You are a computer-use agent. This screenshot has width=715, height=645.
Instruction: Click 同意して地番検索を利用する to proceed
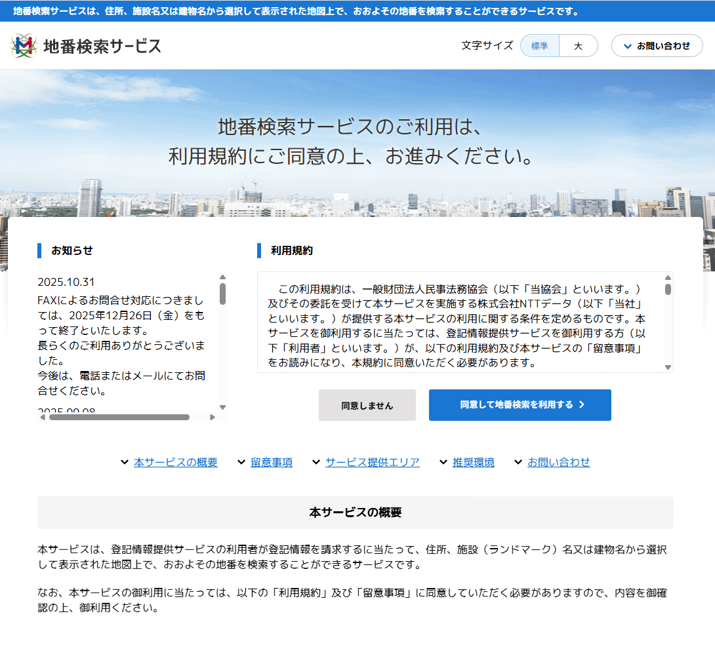tap(520, 405)
